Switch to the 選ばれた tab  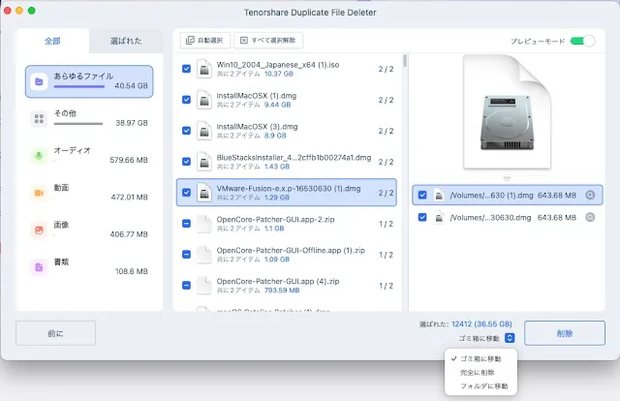[126, 41]
